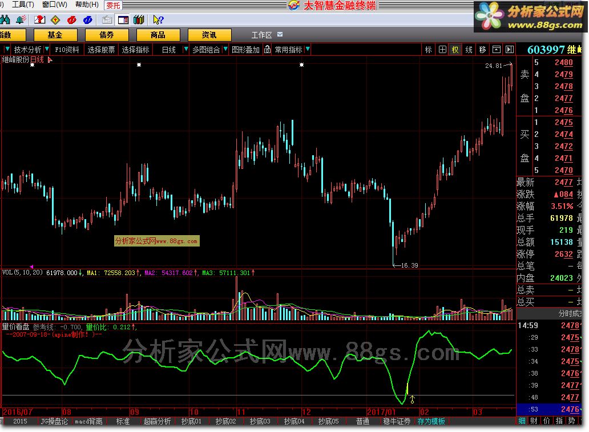Expand the 多图组合 dropdown arrow
589x432 pixels.
tap(225, 49)
